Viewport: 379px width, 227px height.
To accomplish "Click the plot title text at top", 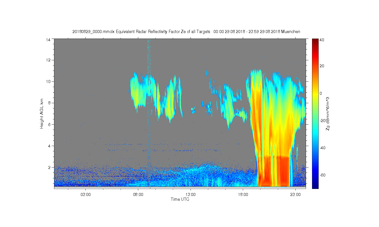I will pyautogui.click(x=186, y=32).
